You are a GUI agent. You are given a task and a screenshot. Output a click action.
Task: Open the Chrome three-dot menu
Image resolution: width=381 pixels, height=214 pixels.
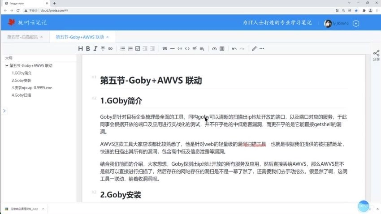377,11
